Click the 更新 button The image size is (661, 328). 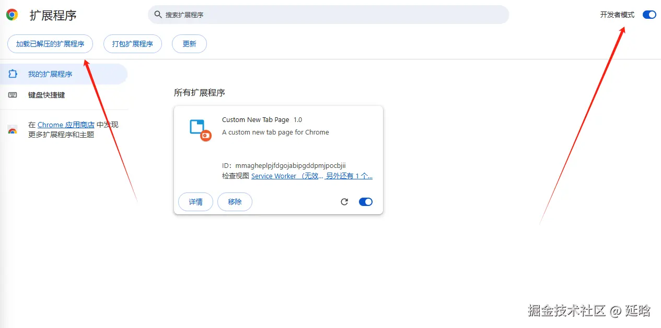click(189, 44)
